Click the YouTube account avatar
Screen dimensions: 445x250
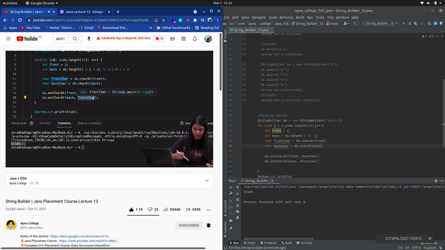pos(208,39)
